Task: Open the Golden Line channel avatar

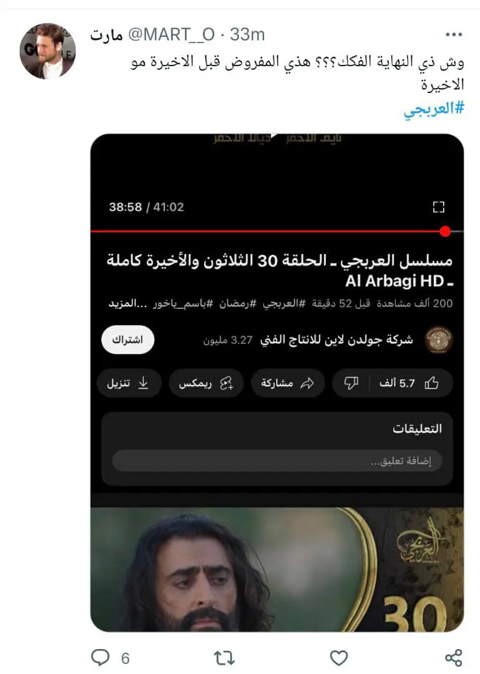Action: pyautogui.click(x=438, y=340)
